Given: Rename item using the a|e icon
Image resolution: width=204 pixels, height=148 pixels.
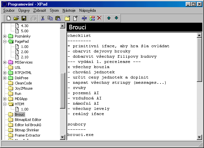Looking at the screenshot, I should point(84,18).
